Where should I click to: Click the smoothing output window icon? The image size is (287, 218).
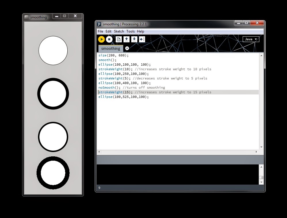pos(27,17)
